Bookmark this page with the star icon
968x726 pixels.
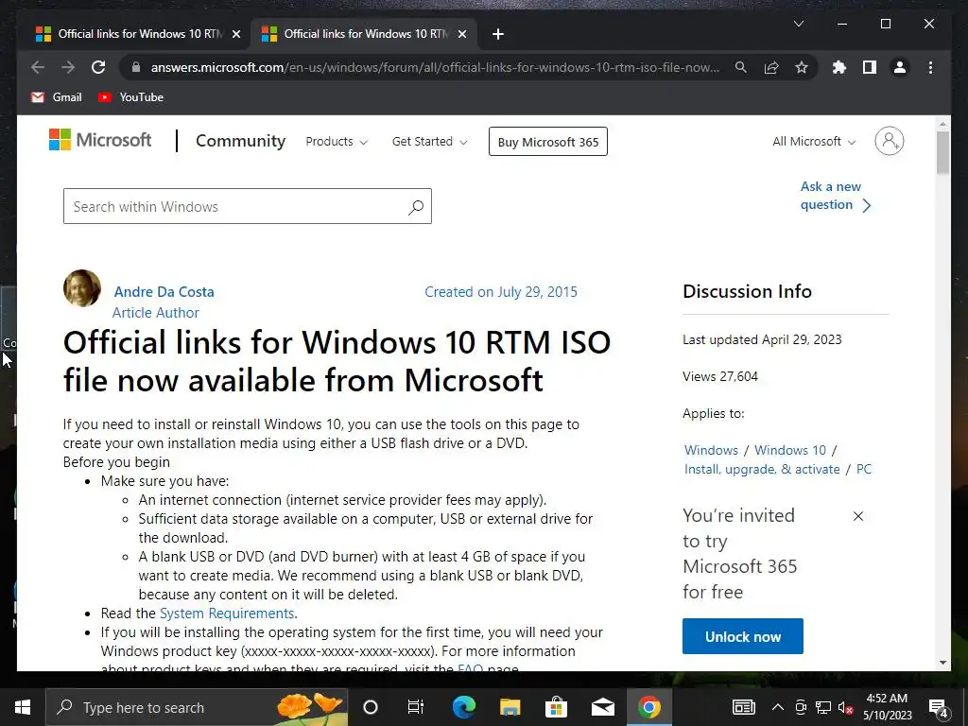pos(802,67)
